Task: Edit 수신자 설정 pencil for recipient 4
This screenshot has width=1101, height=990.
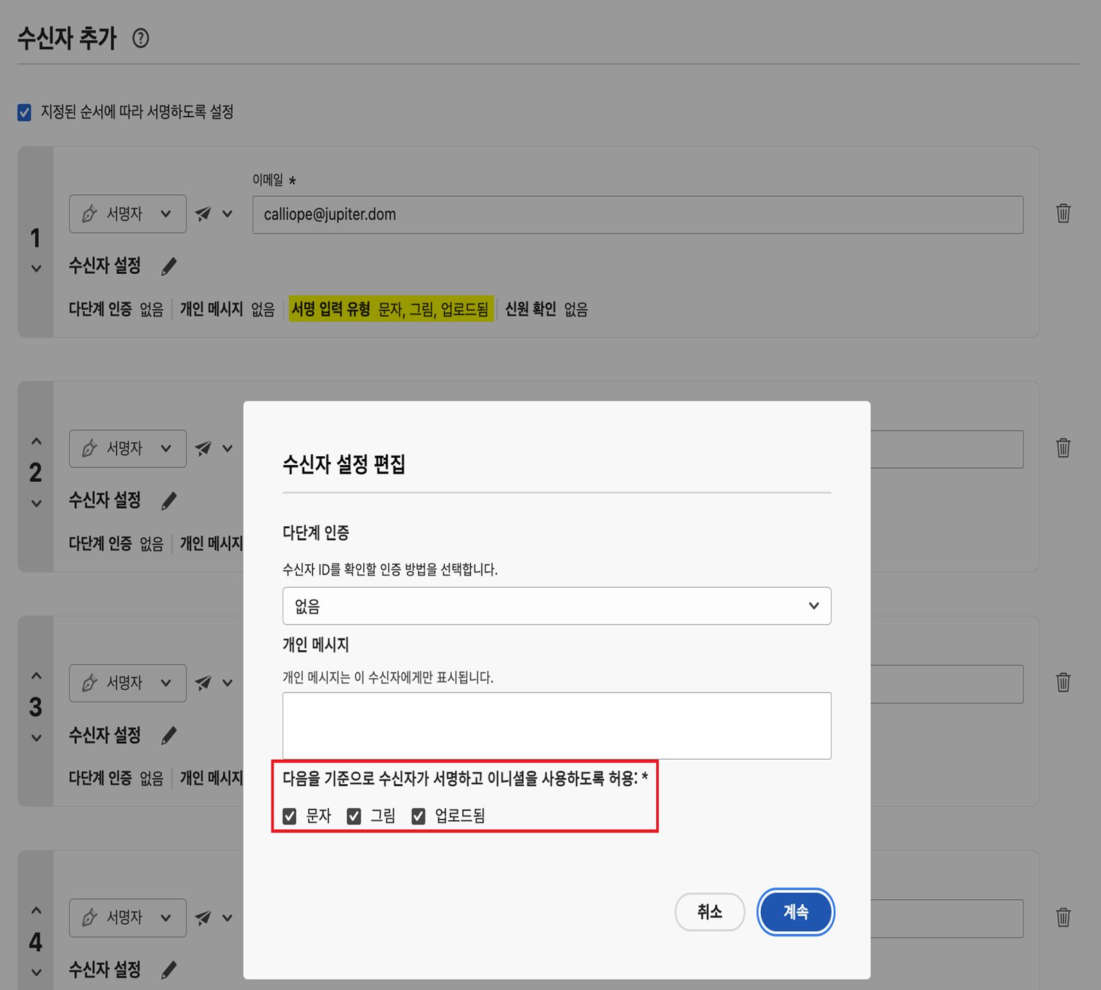Action: 169,970
